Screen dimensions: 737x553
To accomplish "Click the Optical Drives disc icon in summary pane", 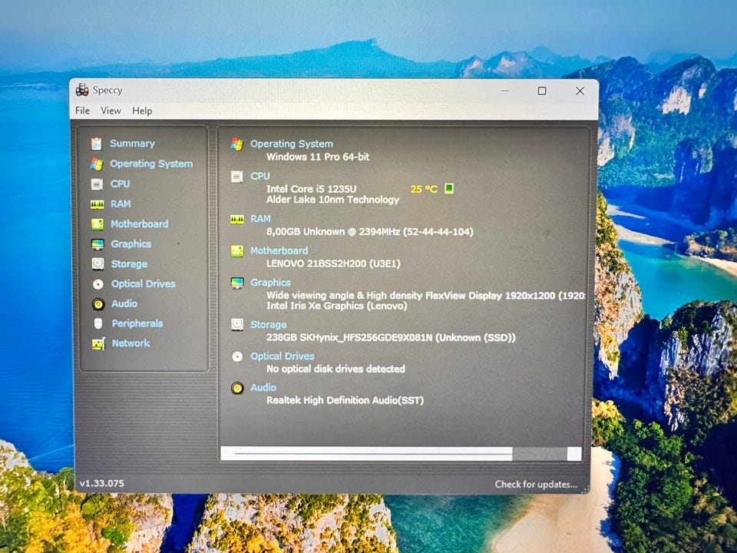I will 237,356.
